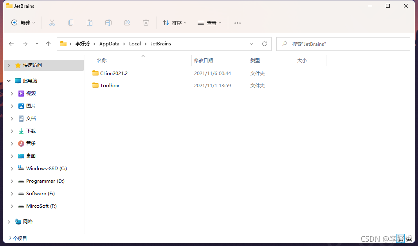
Task: Open 查看 view menu
Action: click(209, 23)
